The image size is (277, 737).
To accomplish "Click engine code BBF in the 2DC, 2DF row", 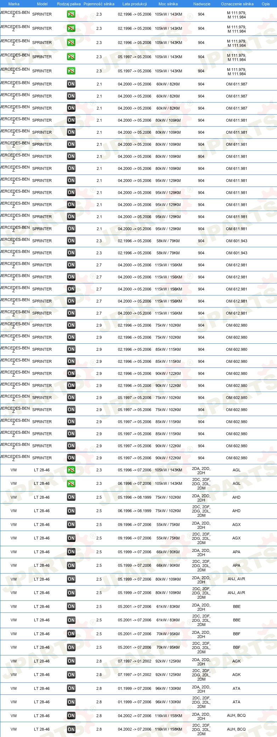I will [237, 647].
